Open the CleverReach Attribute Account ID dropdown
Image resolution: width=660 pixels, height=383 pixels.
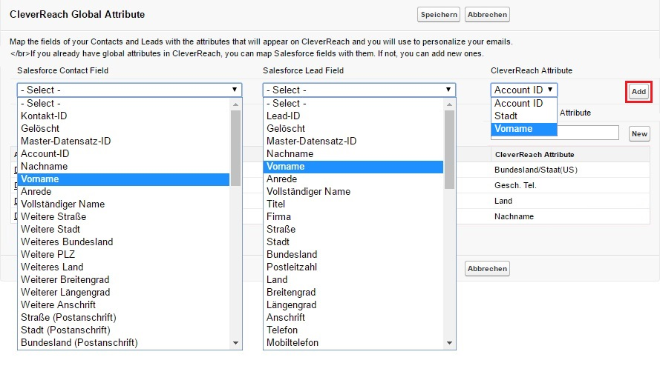click(x=523, y=90)
